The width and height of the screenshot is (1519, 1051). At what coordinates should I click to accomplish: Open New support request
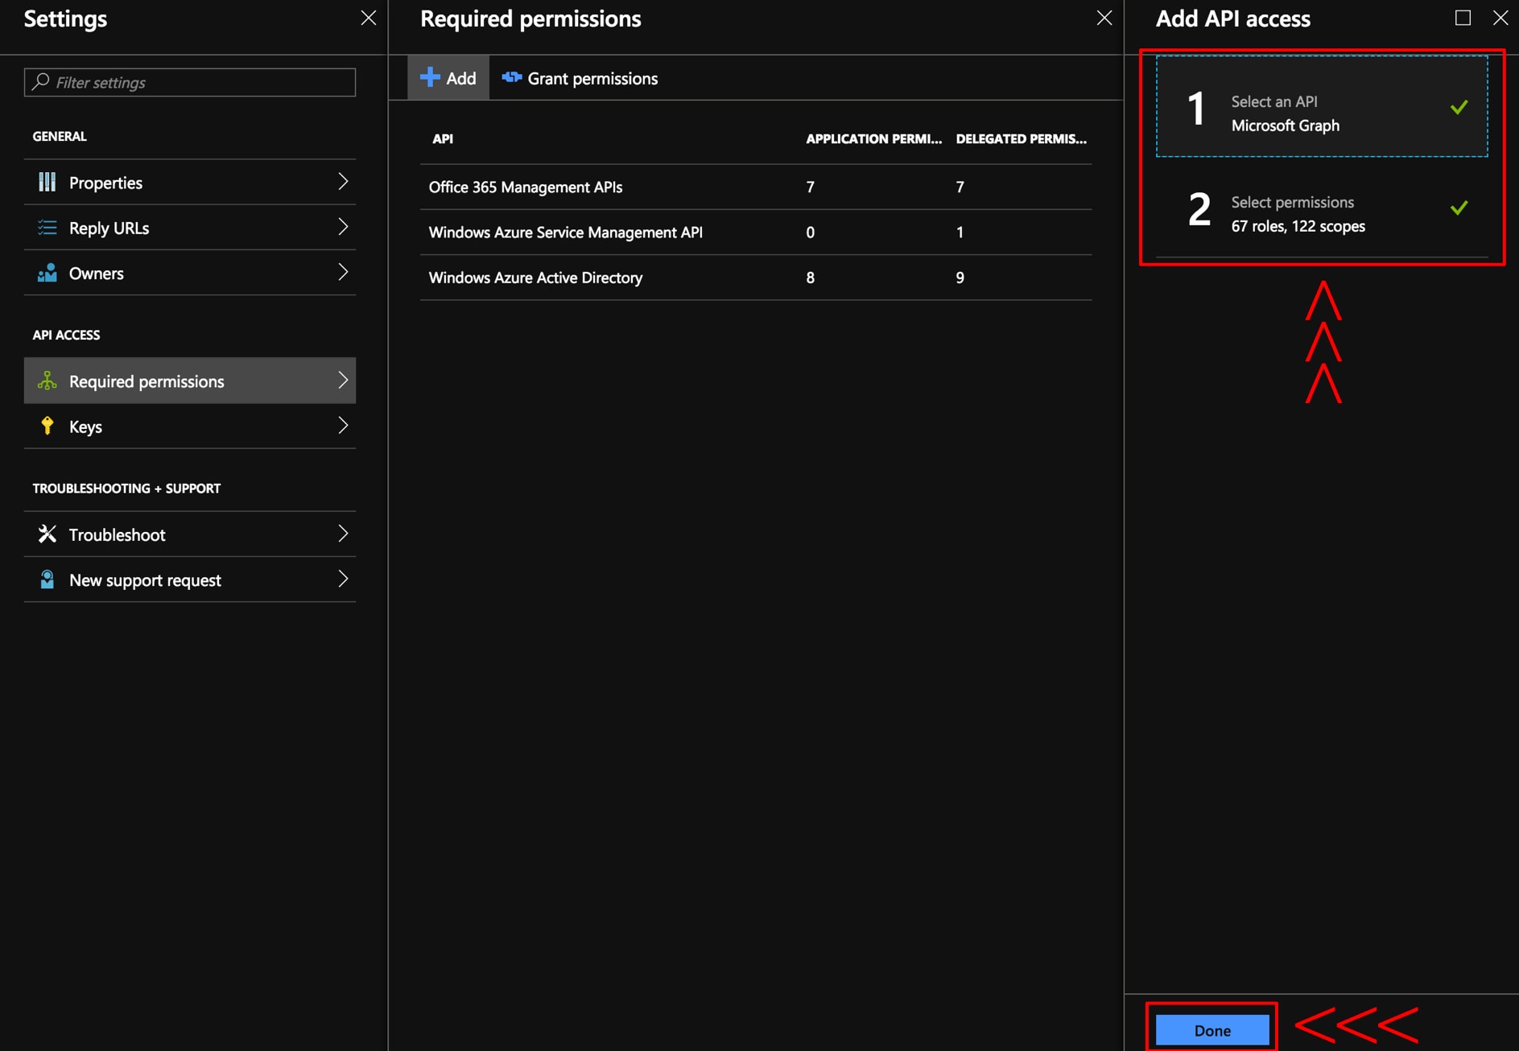(190, 579)
